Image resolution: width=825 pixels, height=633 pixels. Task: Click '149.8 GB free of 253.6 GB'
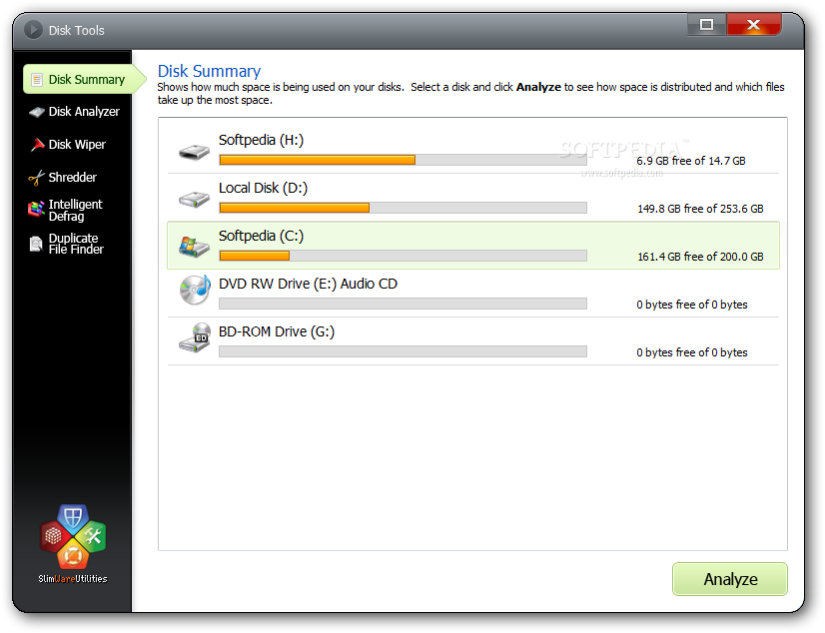(700, 209)
